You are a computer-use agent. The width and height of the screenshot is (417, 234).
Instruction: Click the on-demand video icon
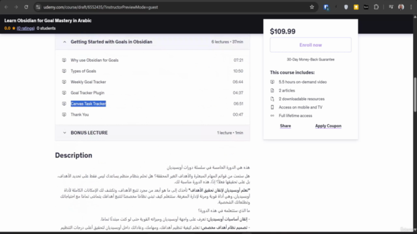(x=272, y=82)
